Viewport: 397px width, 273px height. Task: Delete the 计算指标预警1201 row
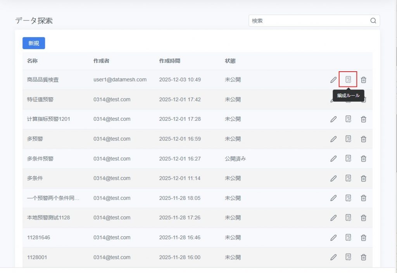[x=363, y=119]
